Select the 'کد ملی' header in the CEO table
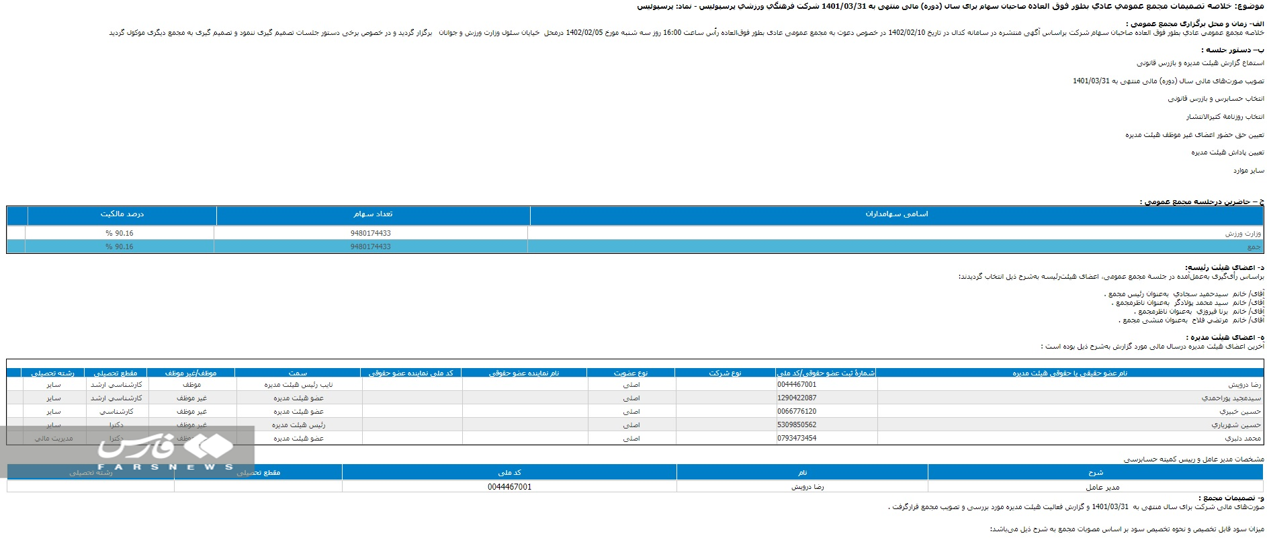The height and width of the screenshot is (538, 1267). click(x=509, y=473)
